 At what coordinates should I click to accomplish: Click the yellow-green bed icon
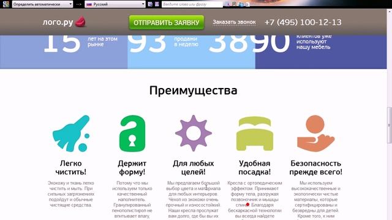click(x=255, y=134)
